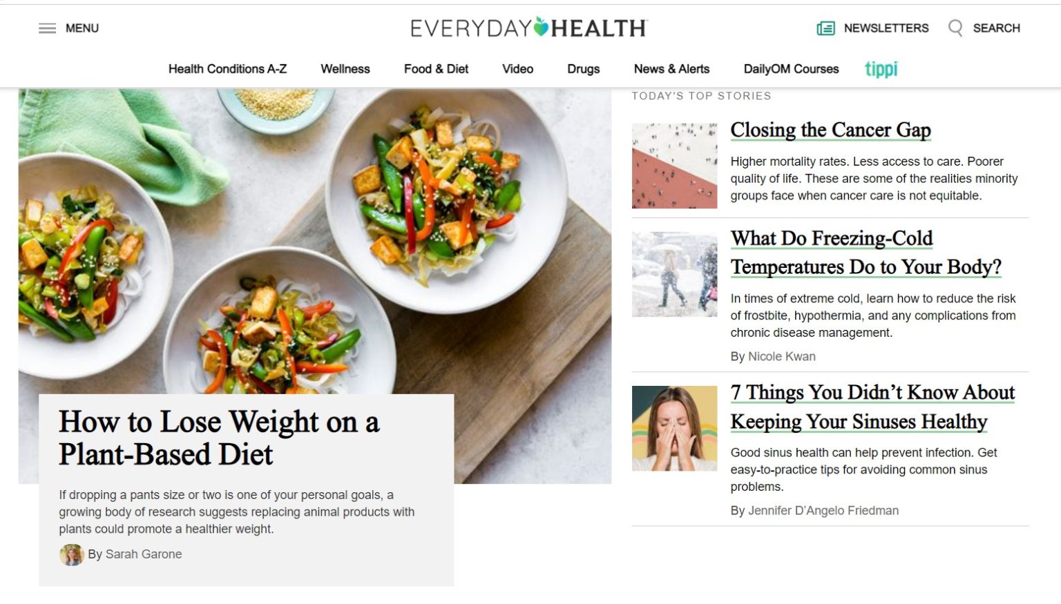Open the Drugs nav item

[x=583, y=69]
